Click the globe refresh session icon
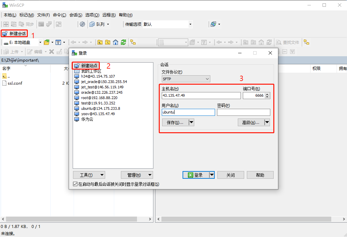347x237 pixels. coord(213,24)
